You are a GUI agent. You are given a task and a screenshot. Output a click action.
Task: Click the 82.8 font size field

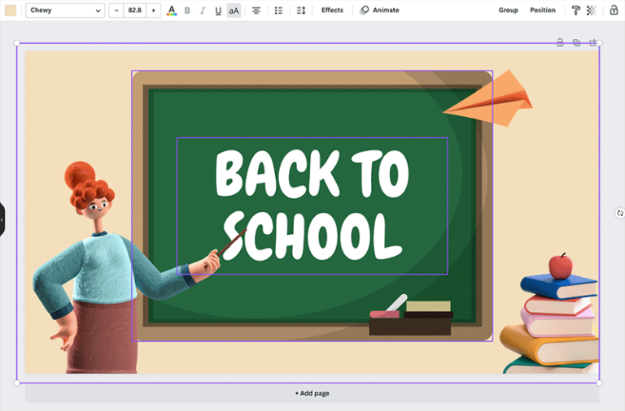[x=135, y=11]
